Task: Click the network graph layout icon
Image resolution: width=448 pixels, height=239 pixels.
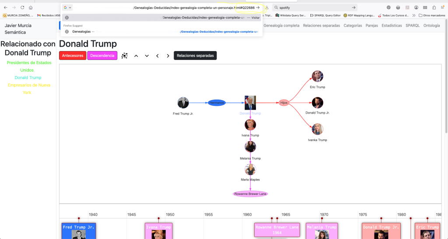Action: click(x=125, y=56)
